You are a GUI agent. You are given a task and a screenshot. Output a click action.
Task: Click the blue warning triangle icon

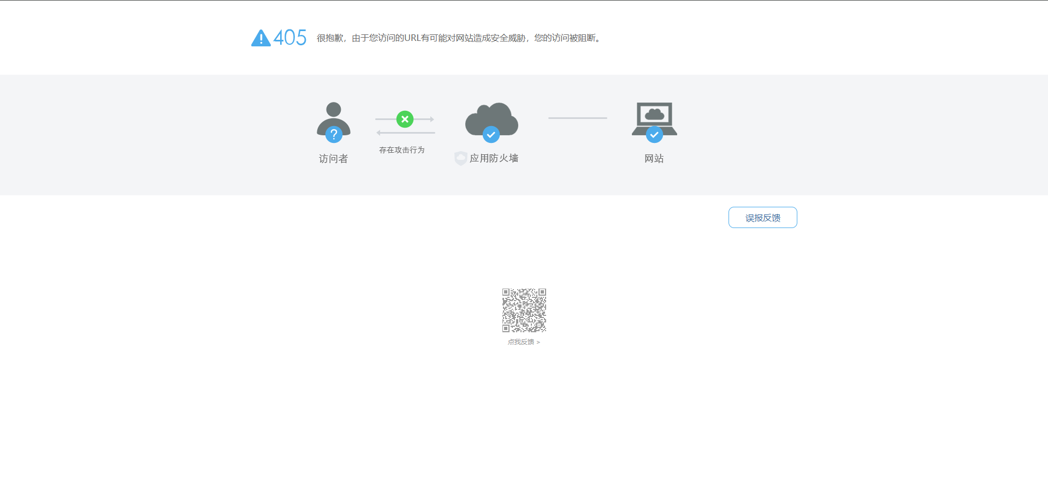[261, 38]
